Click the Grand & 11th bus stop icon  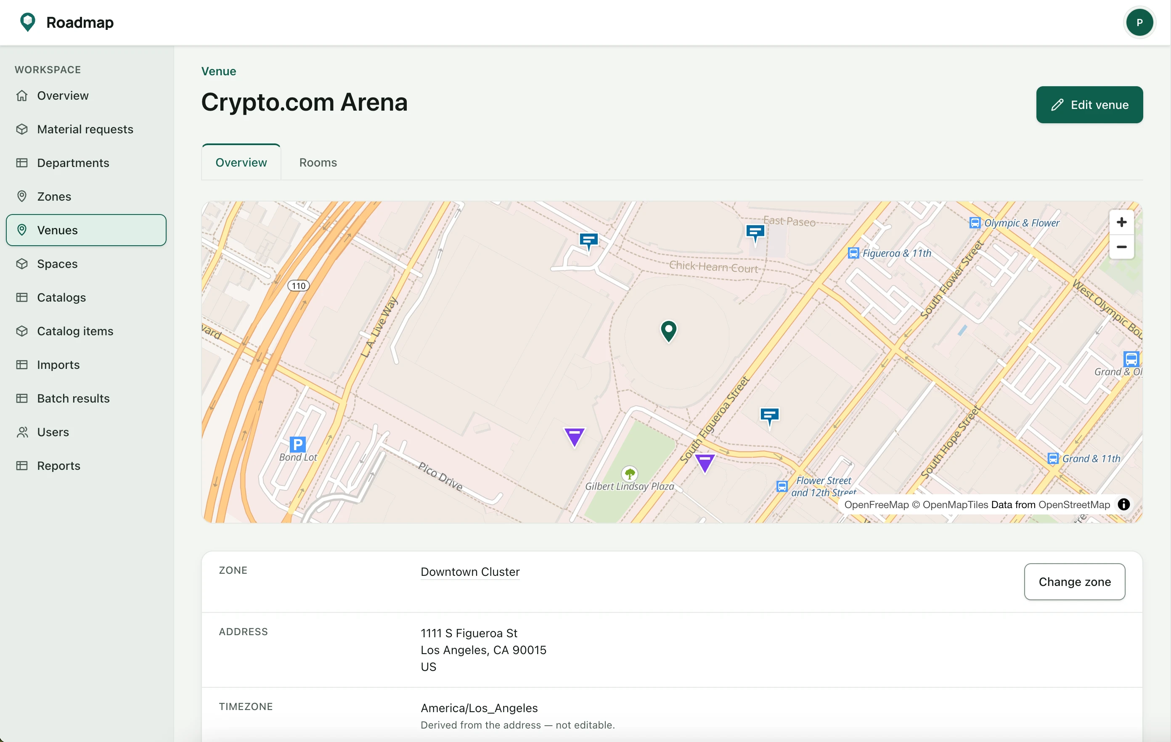(1053, 458)
